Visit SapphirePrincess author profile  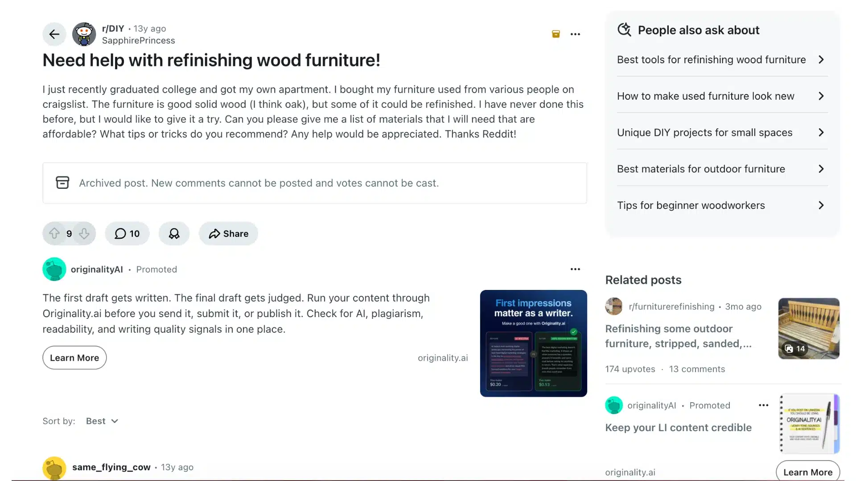tap(138, 41)
